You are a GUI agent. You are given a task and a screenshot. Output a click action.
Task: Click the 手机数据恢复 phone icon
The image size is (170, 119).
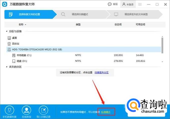pos(9,110)
